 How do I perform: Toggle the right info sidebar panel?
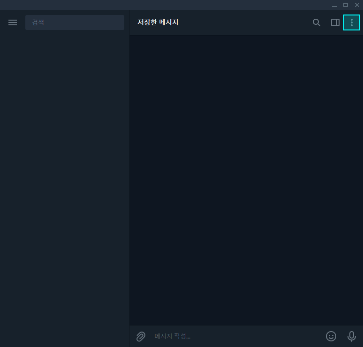click(x=335, y=22)
